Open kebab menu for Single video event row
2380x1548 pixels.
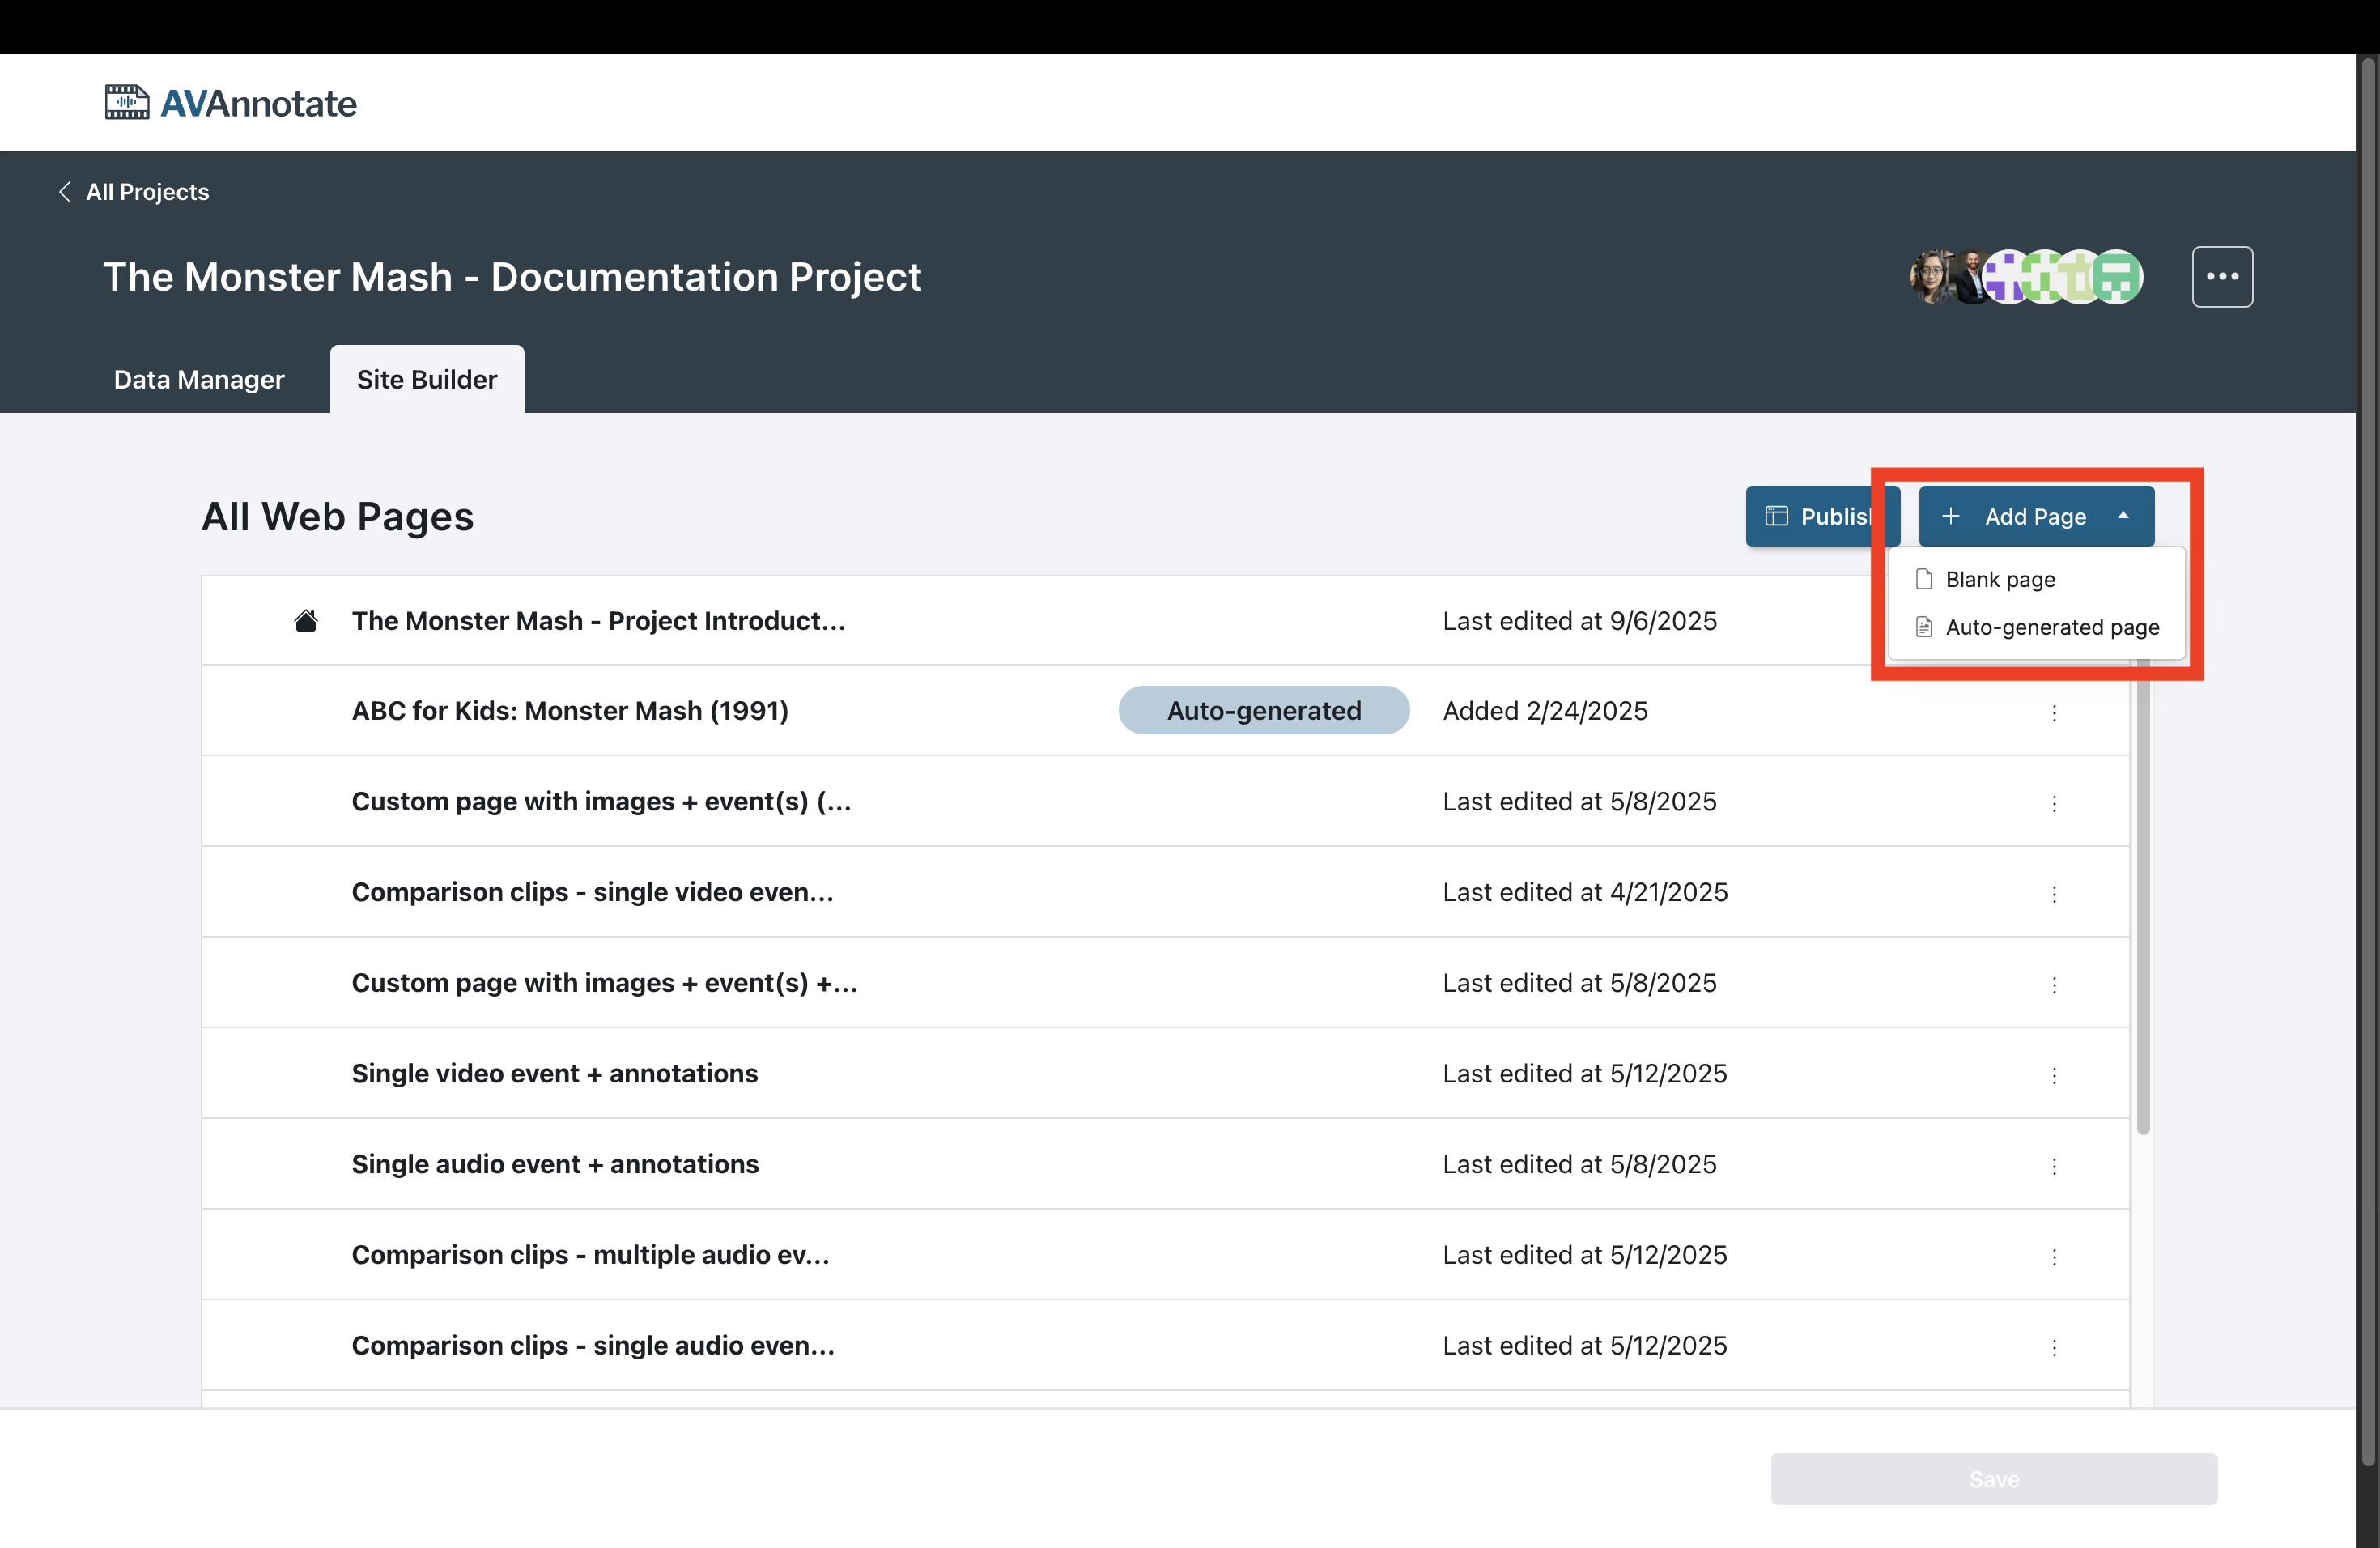(x=2054, y=1075)
